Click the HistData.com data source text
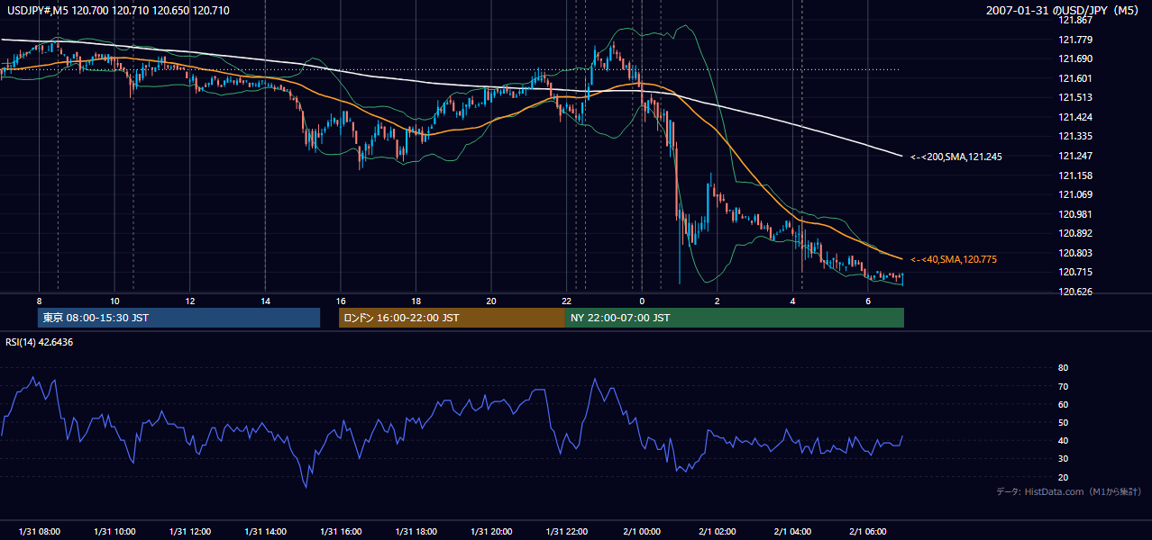Viewport: 1152px width, 540px height. click(x=1069, y=491)
